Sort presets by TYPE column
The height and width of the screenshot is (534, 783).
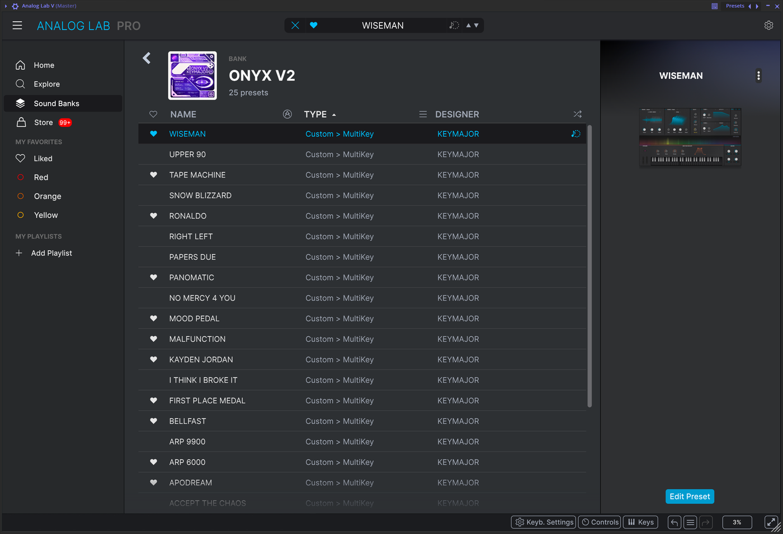tap(315, 114)
